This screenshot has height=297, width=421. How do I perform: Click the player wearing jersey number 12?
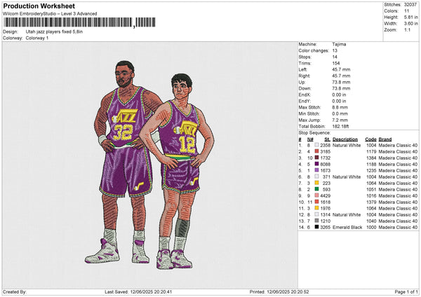[x=178, y=172]
